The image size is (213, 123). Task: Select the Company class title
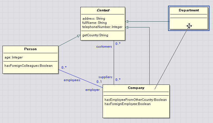[136, 88]
